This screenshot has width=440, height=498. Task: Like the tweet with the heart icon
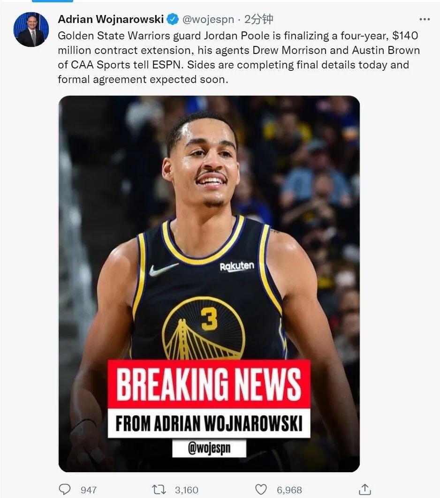(x=261, y=490)
